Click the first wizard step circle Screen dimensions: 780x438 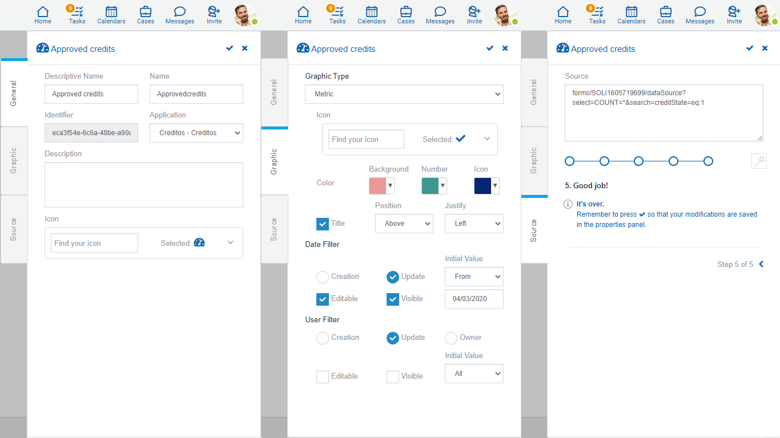coord(569,161)
